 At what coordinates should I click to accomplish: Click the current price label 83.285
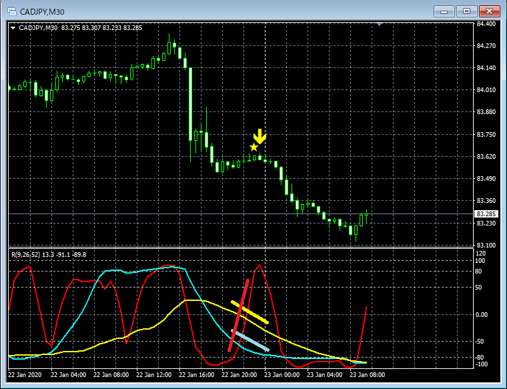[486, 214]
